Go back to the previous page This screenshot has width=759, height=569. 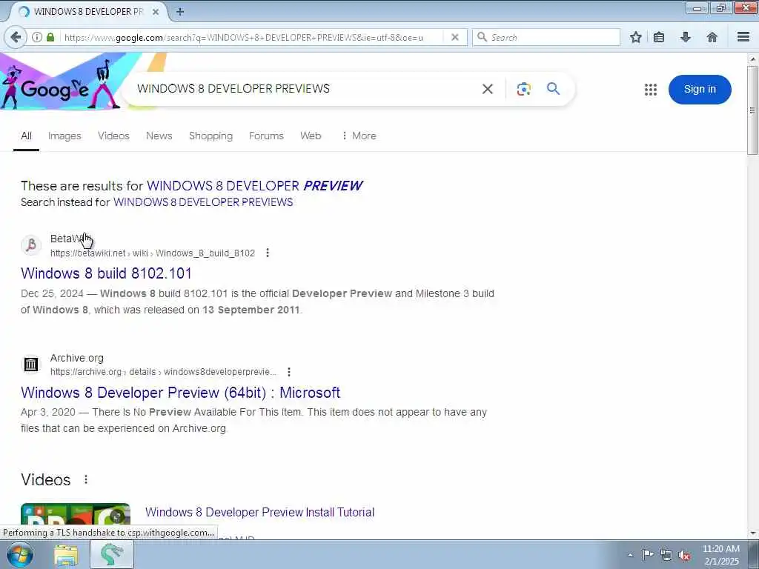point(16,37)
